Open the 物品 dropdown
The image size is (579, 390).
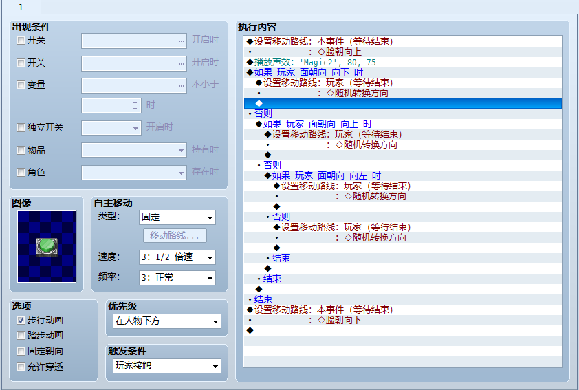(x=134, y=151)
